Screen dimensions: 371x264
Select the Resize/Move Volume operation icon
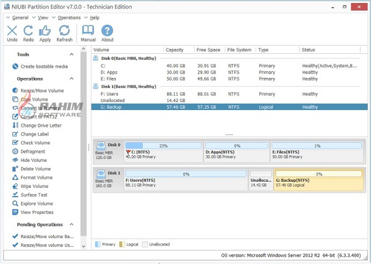click(x=15, y=90)
